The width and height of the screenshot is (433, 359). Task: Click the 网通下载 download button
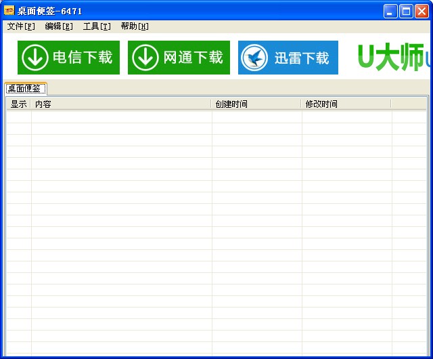click(x=179, y=58)
